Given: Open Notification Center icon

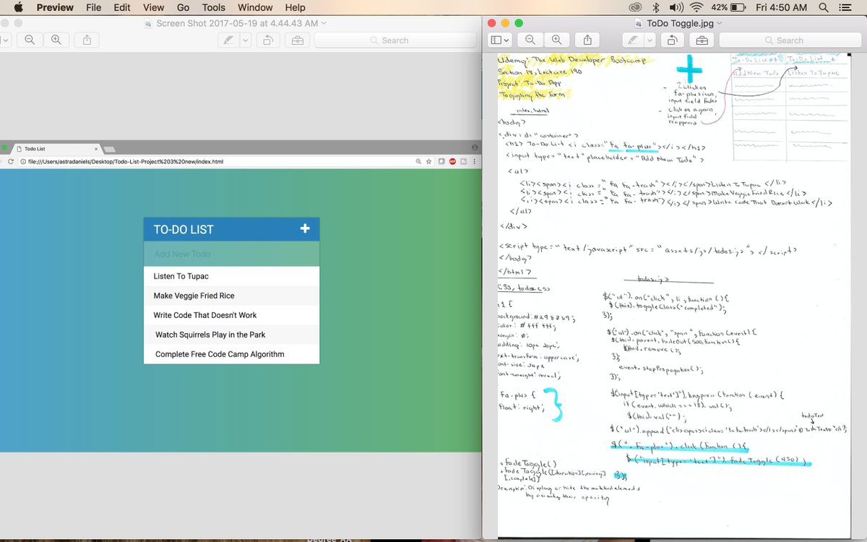Looking at the screenshot, I should 845,7.
